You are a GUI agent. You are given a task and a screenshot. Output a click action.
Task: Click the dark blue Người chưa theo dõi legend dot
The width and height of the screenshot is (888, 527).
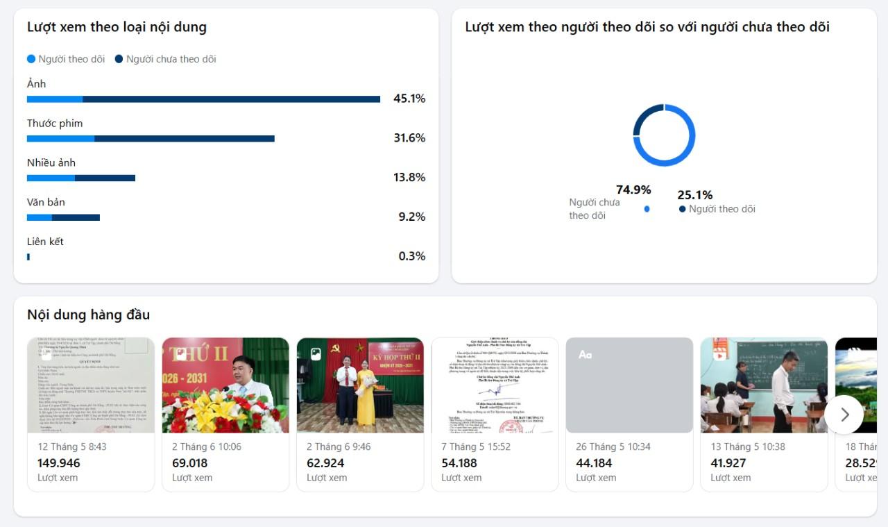click(x=119, y=59)
